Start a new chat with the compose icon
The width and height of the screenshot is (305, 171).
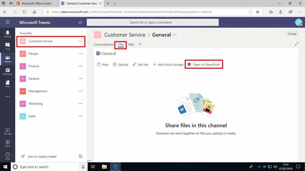coord(80,22)
